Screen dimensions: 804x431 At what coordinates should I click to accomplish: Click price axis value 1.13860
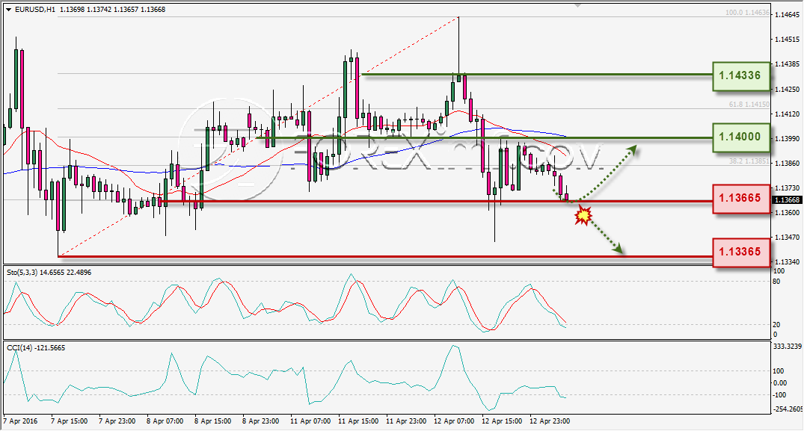tap(787, 164)
